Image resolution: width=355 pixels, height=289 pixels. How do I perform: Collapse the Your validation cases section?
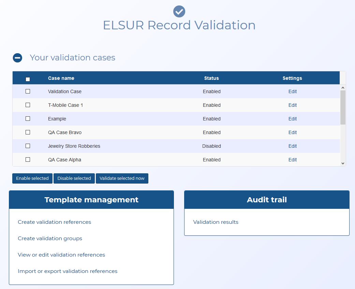click(17, 58)
